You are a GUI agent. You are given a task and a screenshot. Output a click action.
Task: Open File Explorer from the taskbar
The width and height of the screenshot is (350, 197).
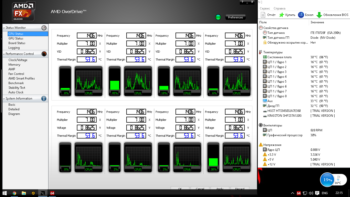coord(24,193)
